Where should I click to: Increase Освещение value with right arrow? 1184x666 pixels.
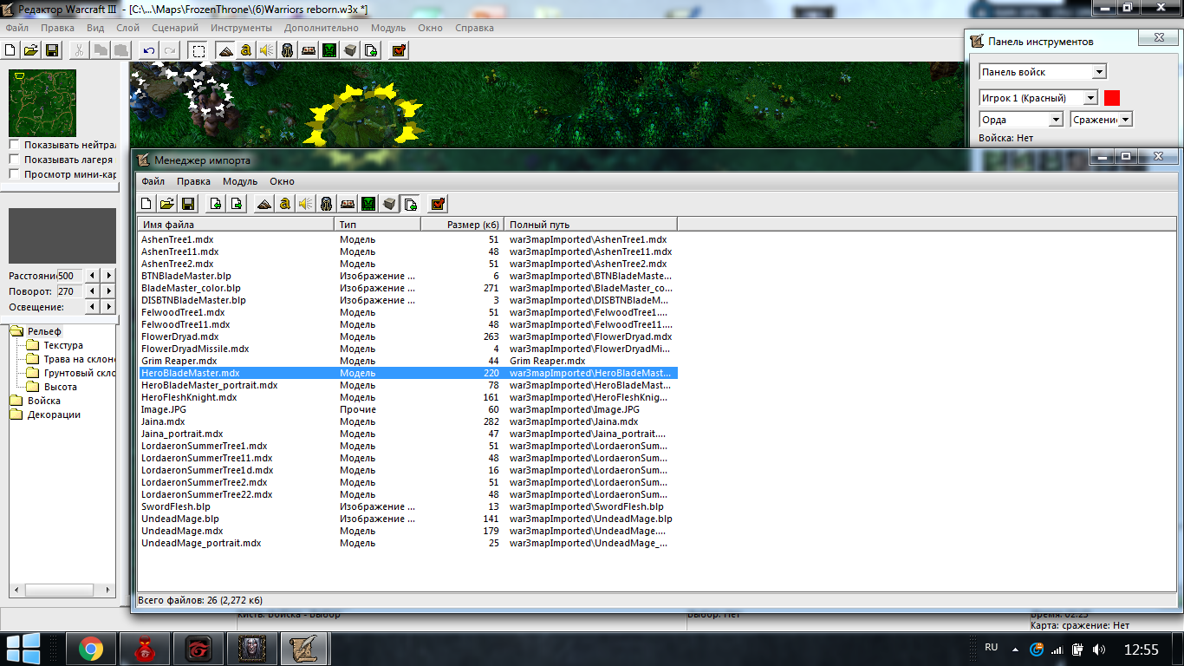[x=108, y=307]
